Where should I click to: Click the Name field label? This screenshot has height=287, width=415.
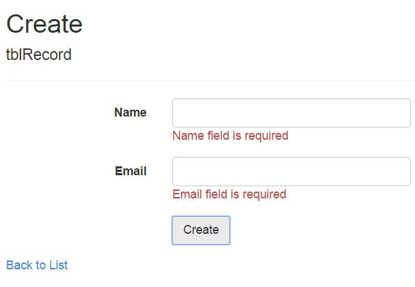(130, 112)
